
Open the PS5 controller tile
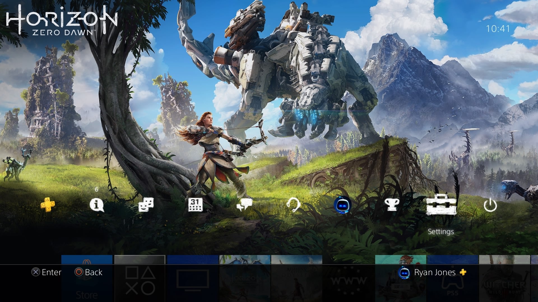click(x=453, y=278)
